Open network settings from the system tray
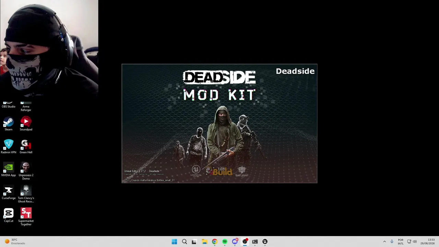Screen dimensions: 439x247 [409, 242]
